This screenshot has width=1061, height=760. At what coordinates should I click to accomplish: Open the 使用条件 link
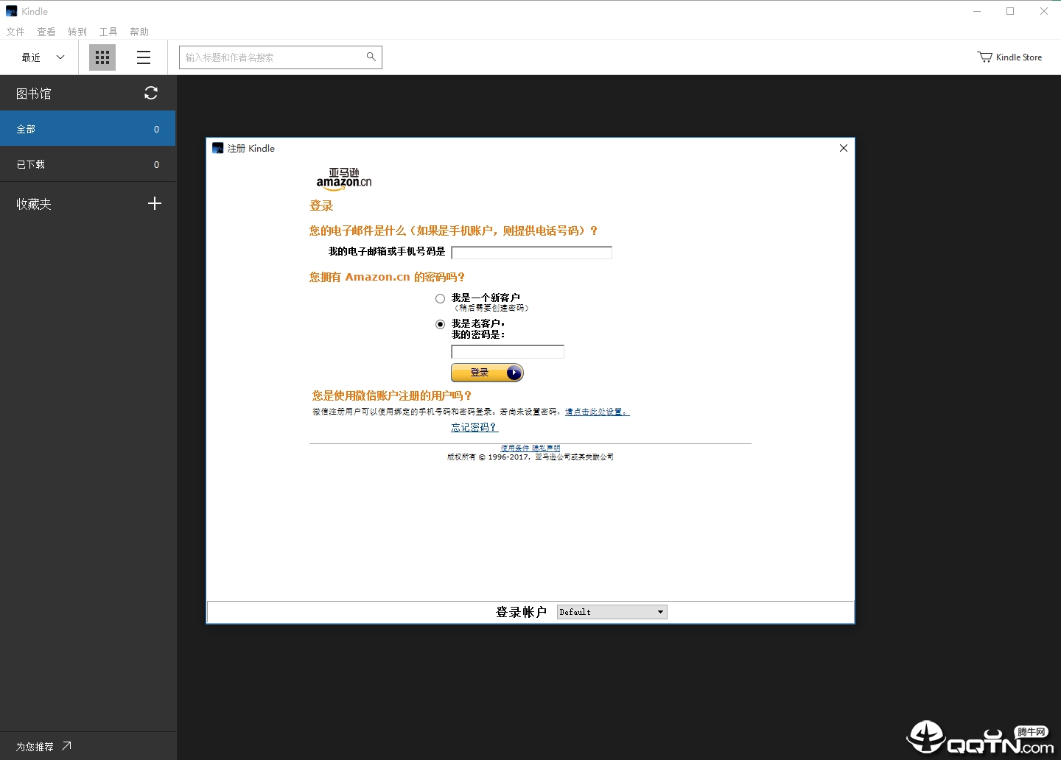pos(515,448)
